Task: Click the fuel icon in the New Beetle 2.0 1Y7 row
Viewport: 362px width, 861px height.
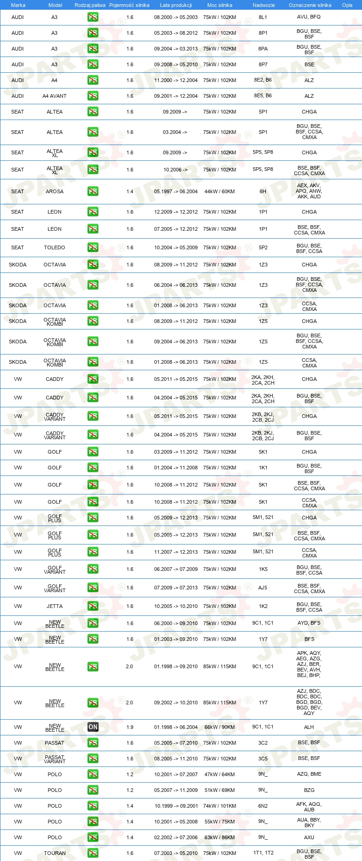Action: pyautogui.click(x=93, y=703)
